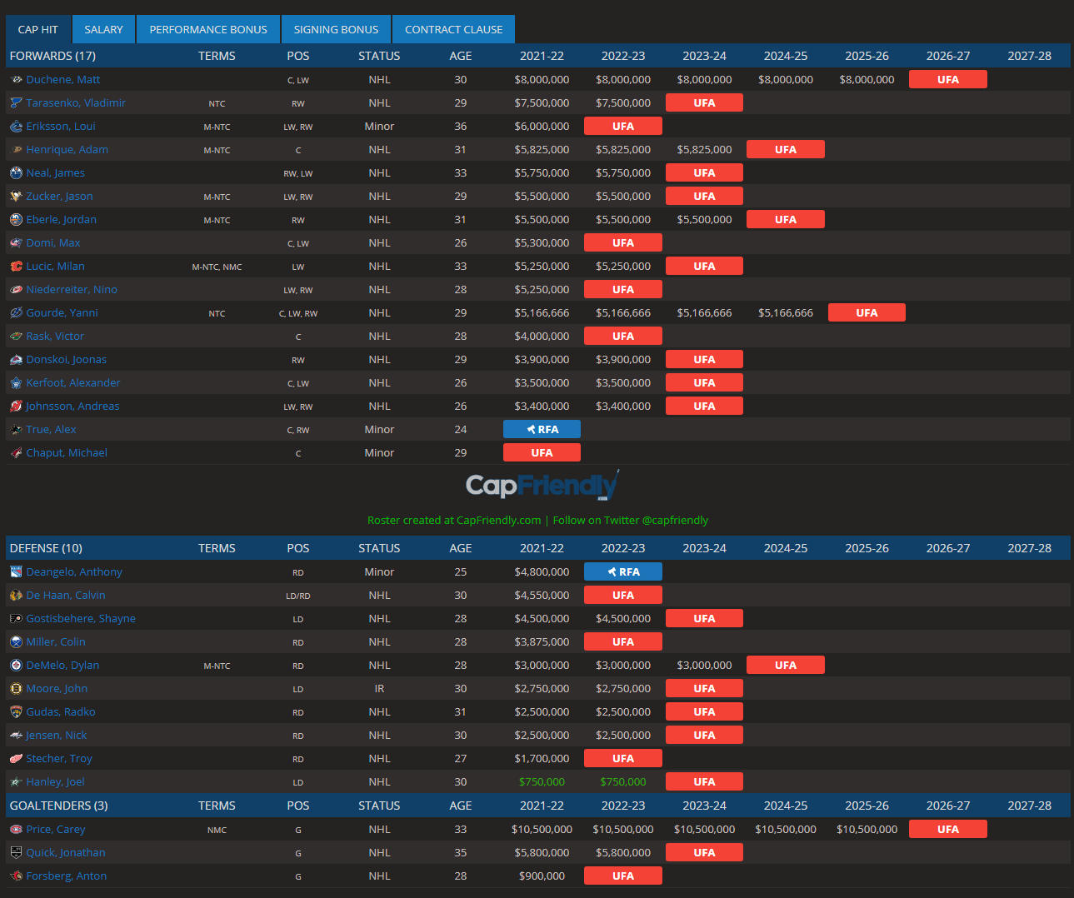Click the True, Alex RFA badge
The height and width of the screenshot is (898, 1074).
542,430
